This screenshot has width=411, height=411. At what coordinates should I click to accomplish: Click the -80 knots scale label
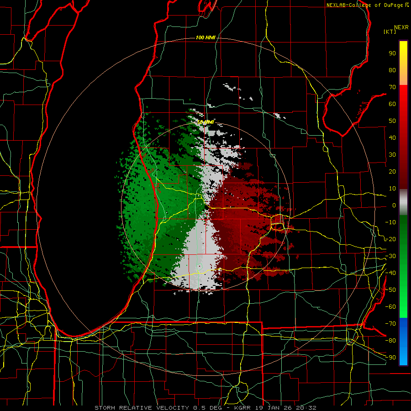390,341
